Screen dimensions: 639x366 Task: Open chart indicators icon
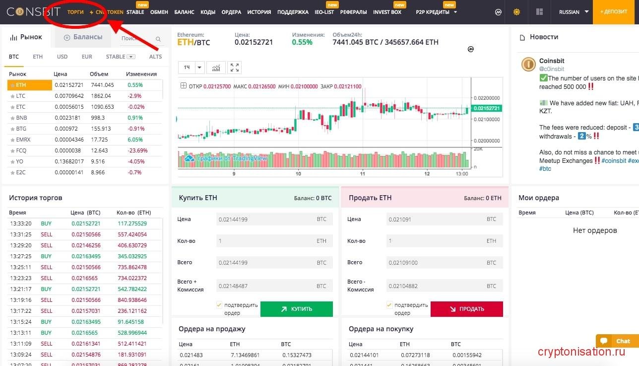tap(216, 68)
